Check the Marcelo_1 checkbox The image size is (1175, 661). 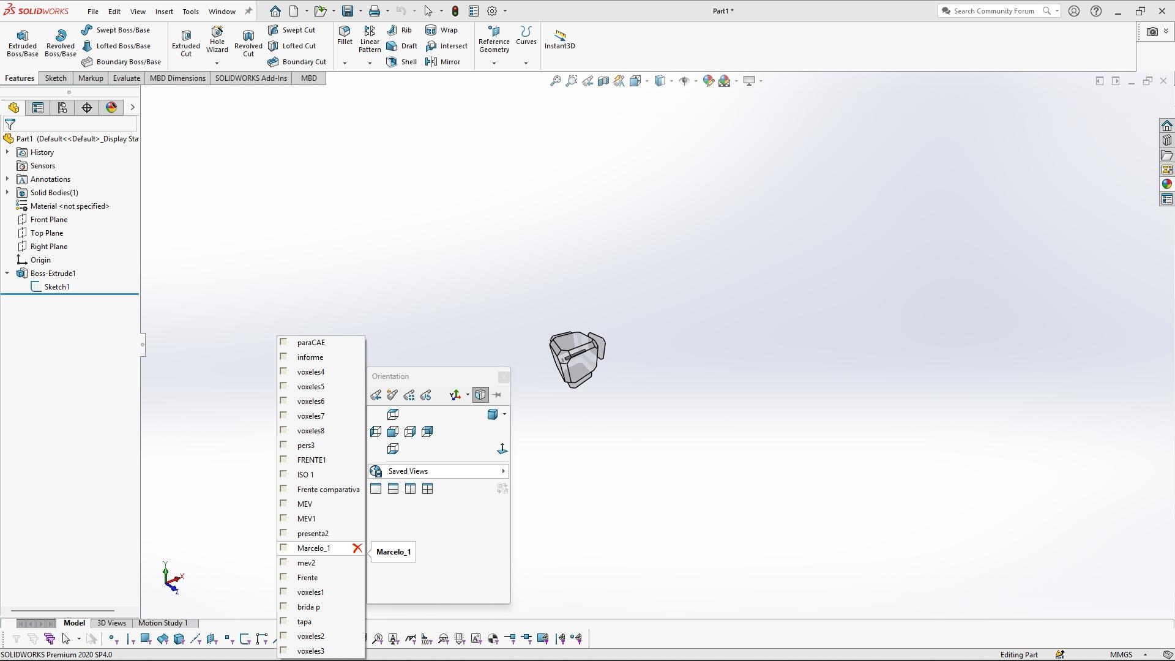284,548
